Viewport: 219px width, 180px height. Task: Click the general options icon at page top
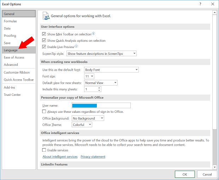click(x=46, y=16)
